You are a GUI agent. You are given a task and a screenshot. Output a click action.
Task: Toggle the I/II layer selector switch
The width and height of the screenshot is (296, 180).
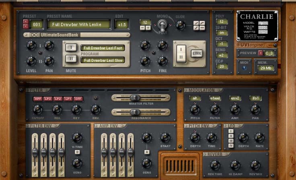pyautogui.click(x=181, y=54)
